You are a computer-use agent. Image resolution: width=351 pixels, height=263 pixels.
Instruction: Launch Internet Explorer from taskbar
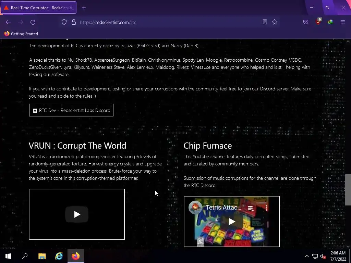click(59, 256)
